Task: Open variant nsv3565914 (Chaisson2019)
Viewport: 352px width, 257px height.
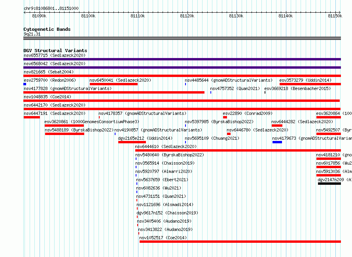Action: coord(165,163)
